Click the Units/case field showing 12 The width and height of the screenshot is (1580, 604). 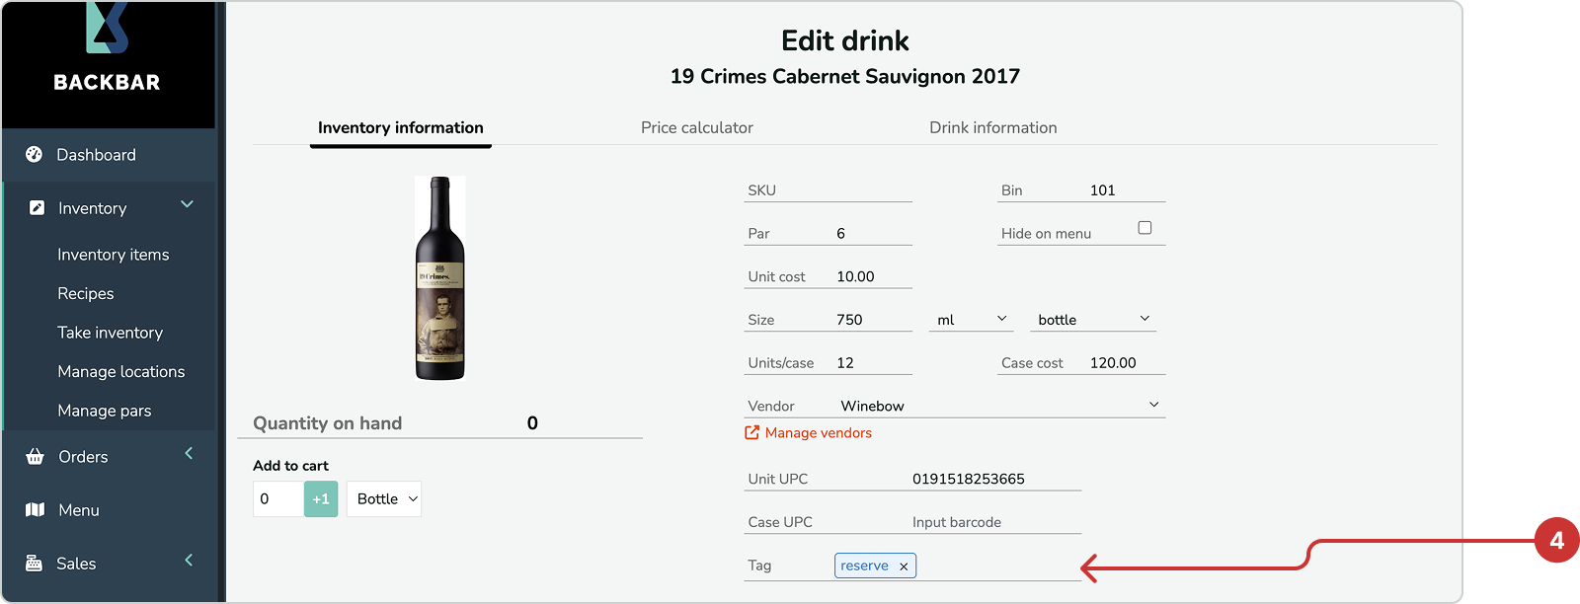pyautogui.click(x=829, y=363)
